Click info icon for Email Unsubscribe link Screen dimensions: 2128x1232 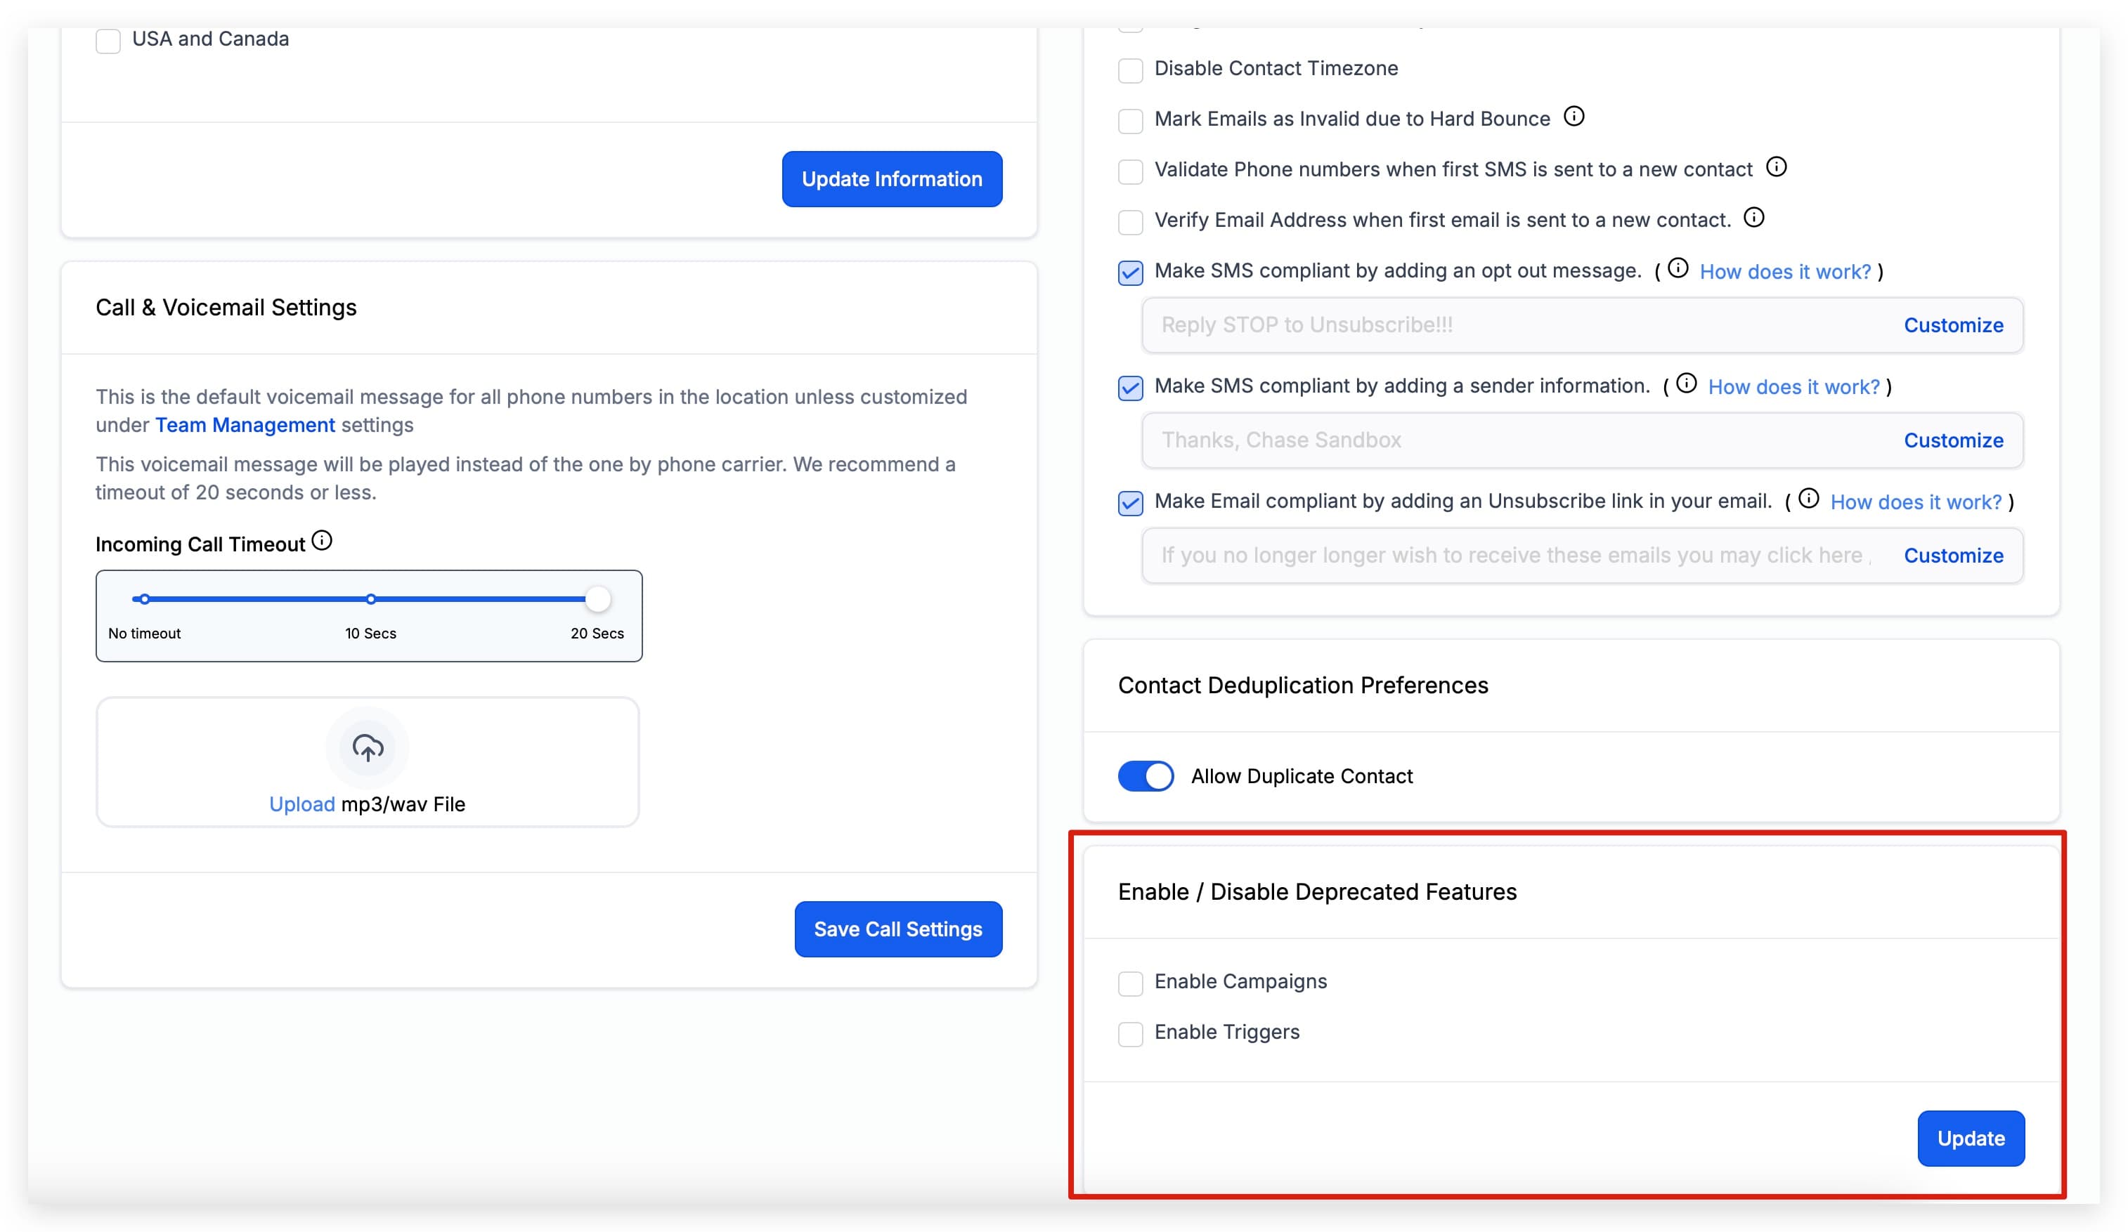click(x=1809, y=499)
